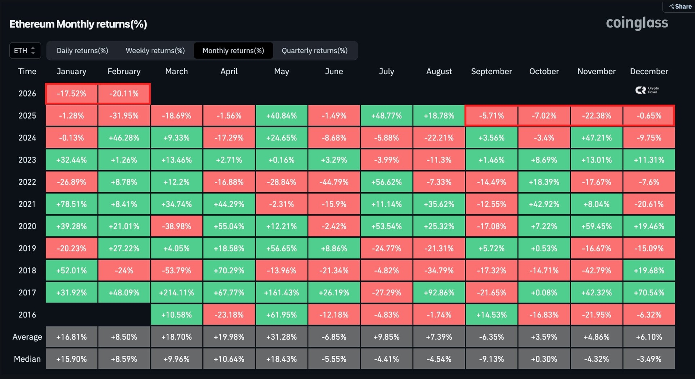Switch to Weekly returns(%) tab
The image size is (695, 379).
(155, 51)
